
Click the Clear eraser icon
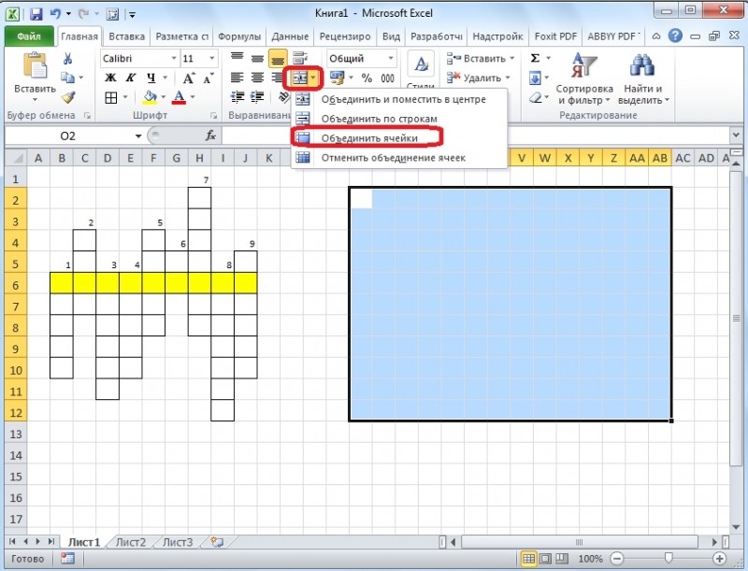[536, 98]
